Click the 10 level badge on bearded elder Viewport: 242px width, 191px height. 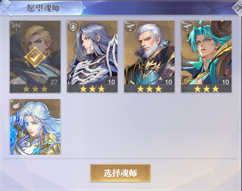tap(168, 82)
